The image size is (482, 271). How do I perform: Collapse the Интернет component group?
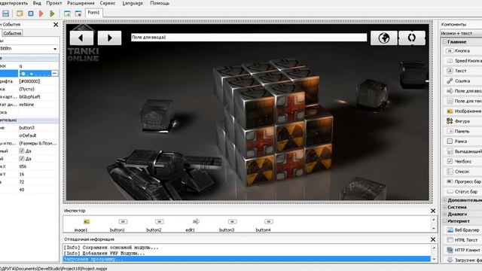click(x=444, y=221)
